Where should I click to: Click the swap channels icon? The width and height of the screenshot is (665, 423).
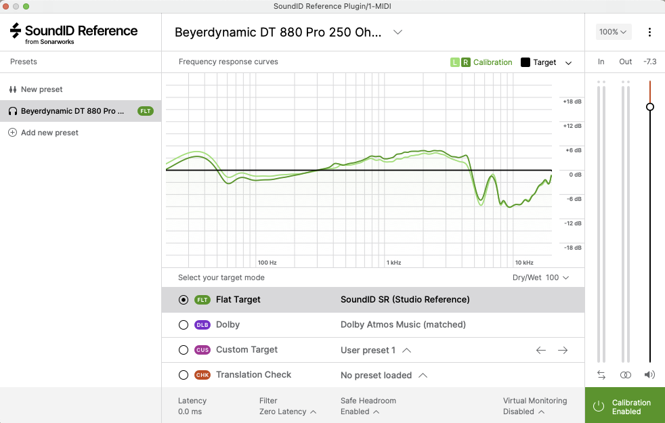coord(601,374)
